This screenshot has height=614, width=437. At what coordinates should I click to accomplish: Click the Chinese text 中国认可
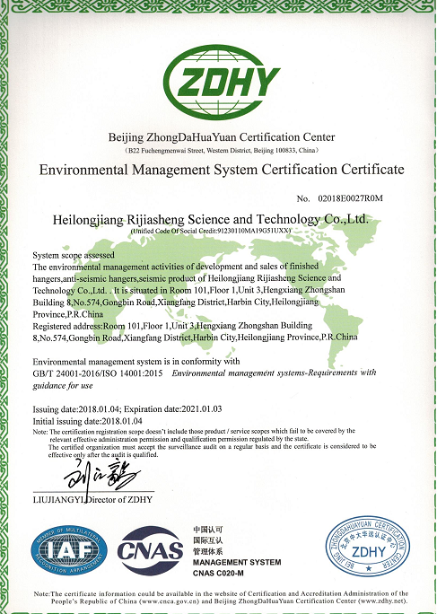pyautogui.click(x=208, y=530)
